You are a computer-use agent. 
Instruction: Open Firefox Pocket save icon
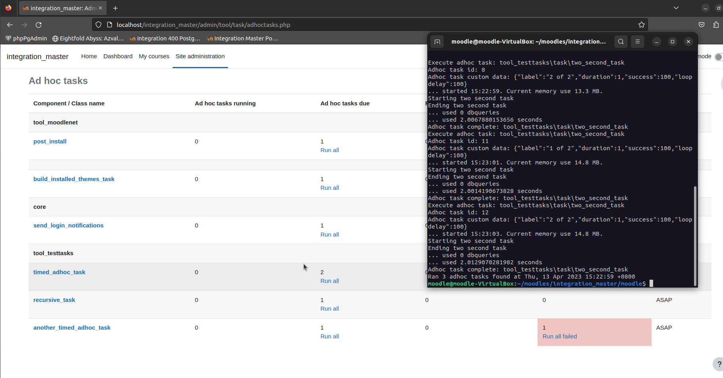[702, 25]
